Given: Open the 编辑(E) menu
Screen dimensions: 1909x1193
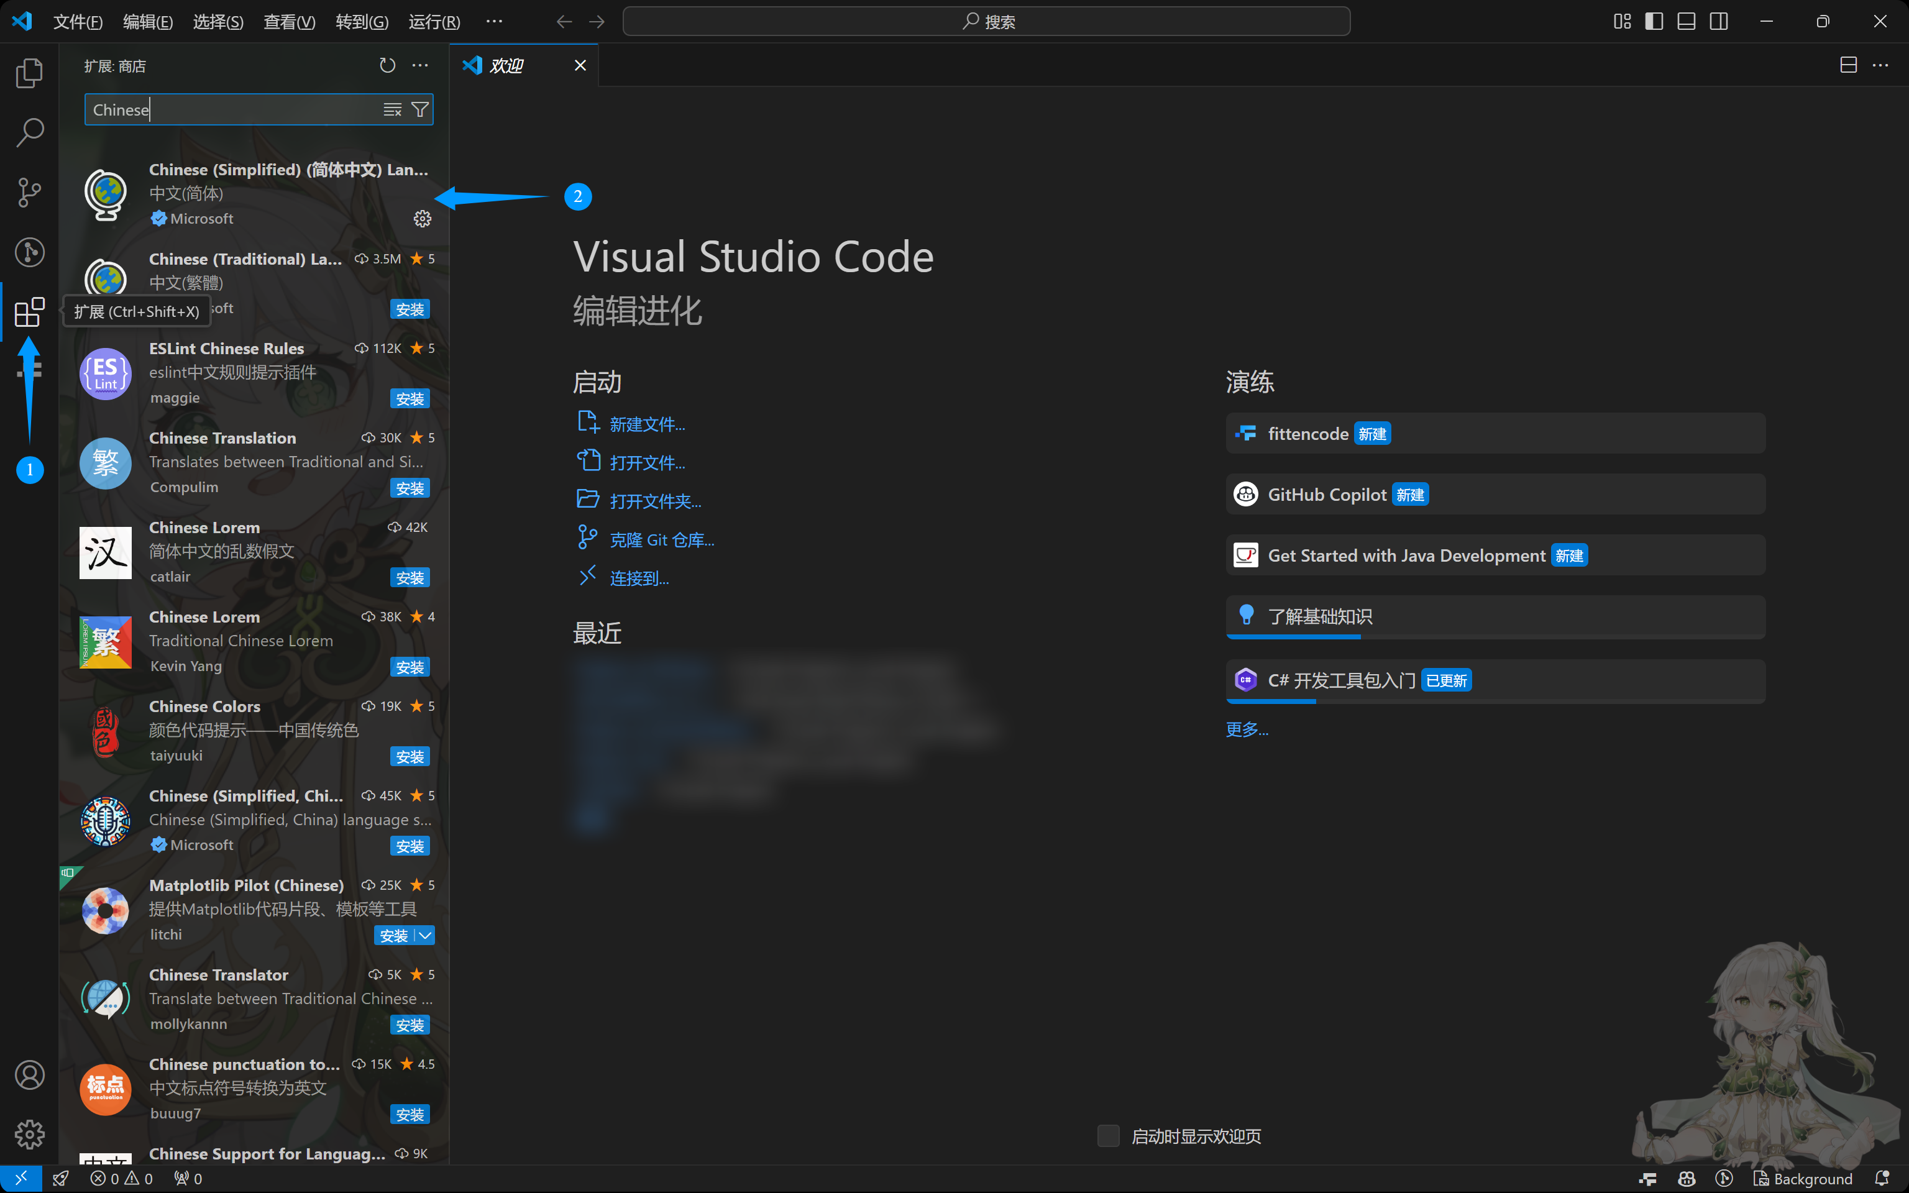Looking at the screenshot, I should (147, 22).
